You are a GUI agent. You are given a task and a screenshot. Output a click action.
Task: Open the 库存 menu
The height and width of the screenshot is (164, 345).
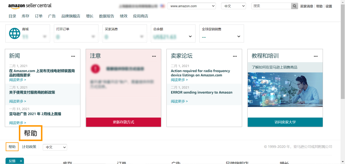[x=26, y=16]
